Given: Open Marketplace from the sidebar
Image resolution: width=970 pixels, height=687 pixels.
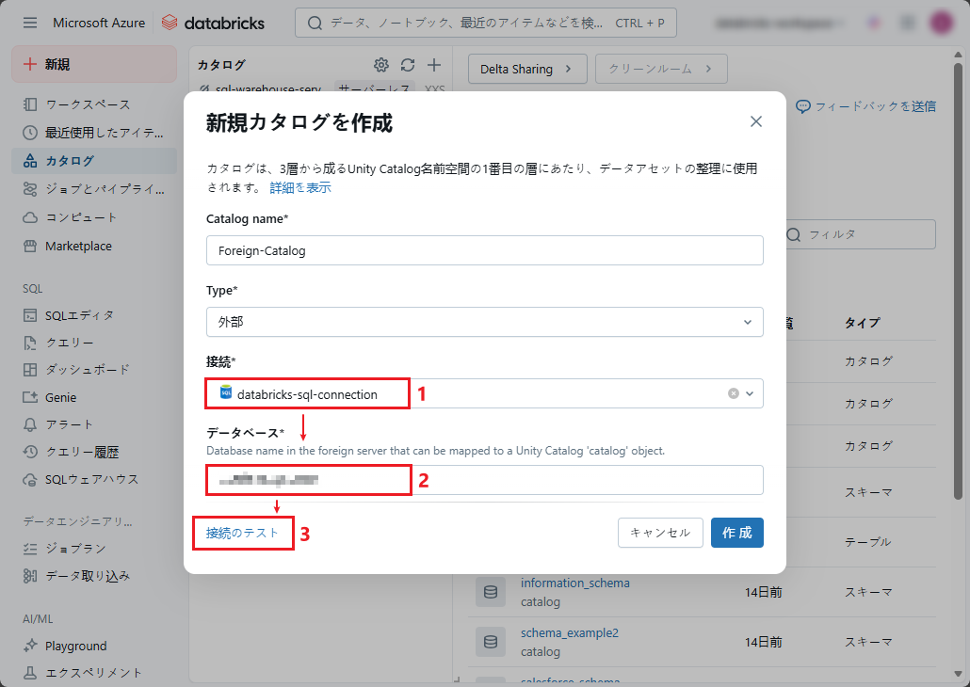Looking at the screenshot, I should click(x=78, y=246).
